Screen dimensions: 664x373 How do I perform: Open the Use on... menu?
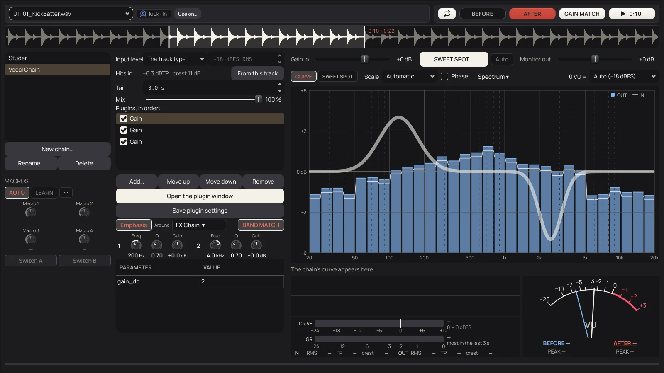[188, 14]
